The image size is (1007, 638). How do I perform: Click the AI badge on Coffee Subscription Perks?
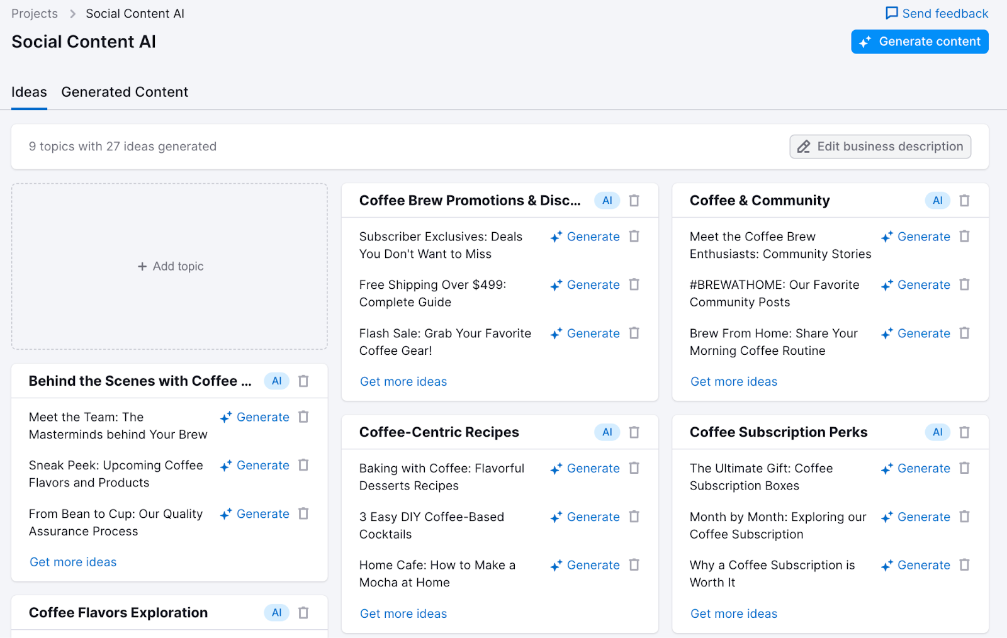[937, 432]
